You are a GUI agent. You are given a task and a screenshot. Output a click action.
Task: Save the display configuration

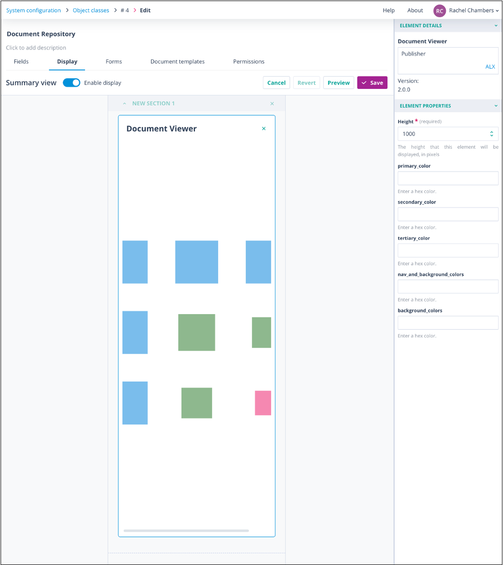click(372, 83)
